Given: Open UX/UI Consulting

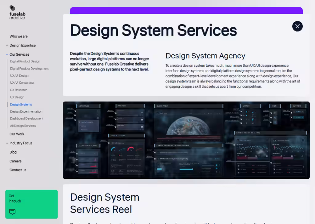Looking at the screenshot, I should tap(22, 82).
